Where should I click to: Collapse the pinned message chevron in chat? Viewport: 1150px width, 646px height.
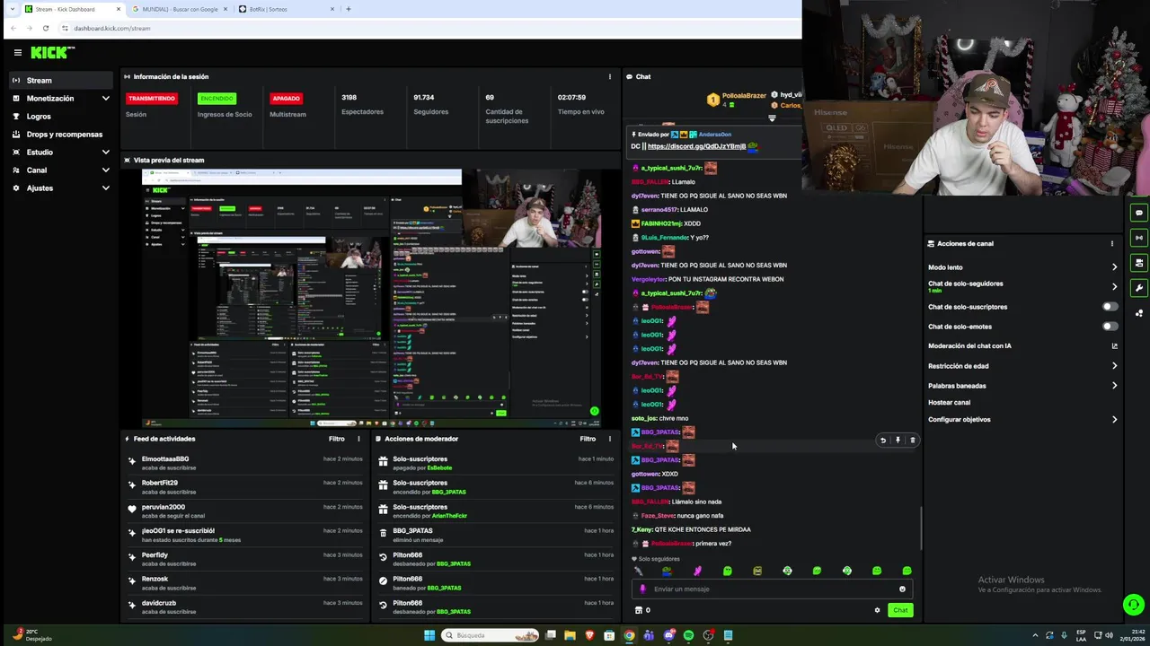(x=772, y=118)
